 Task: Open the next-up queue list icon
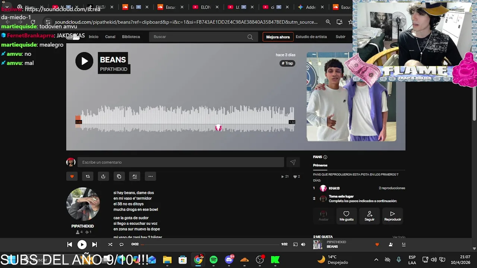404,245
